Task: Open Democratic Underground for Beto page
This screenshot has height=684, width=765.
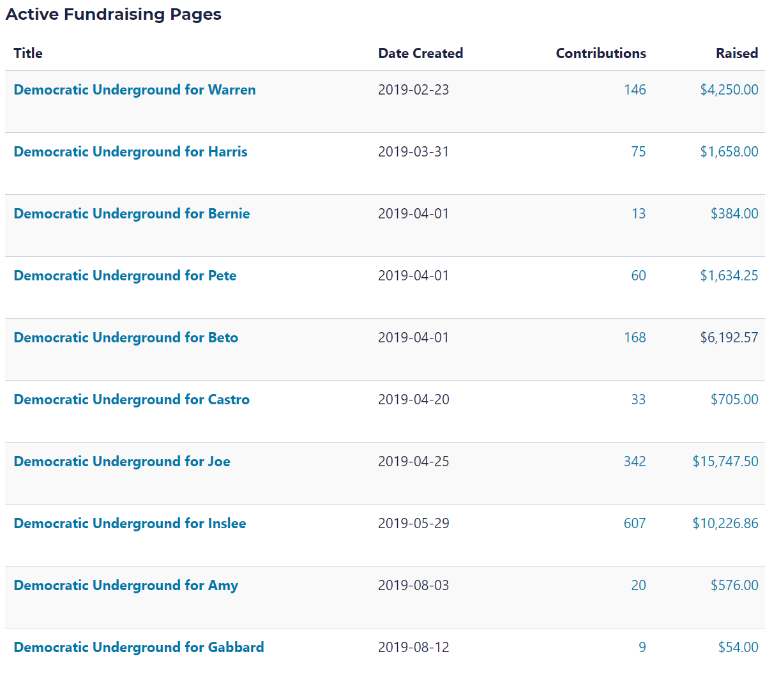Action: coord(126,338)
